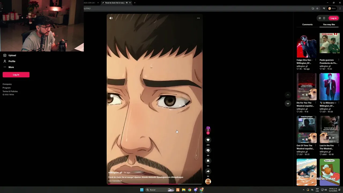The height and width of the screenshot is (193, 343).
Task: Bookmark page with the star icon
Action: click(317, 8)
